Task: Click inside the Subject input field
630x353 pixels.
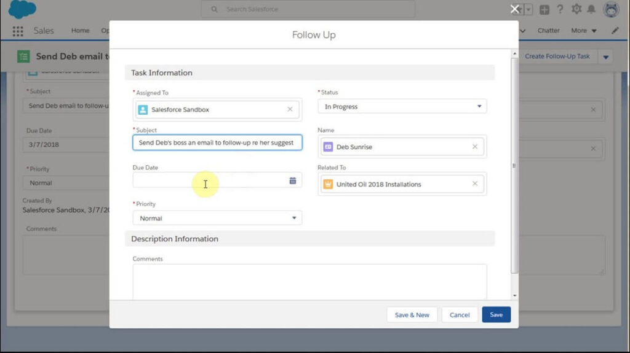Action: click(217, 142)
